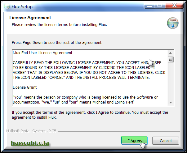
Task: Click the NSIS installer logo icon
Action: [173, 23]
